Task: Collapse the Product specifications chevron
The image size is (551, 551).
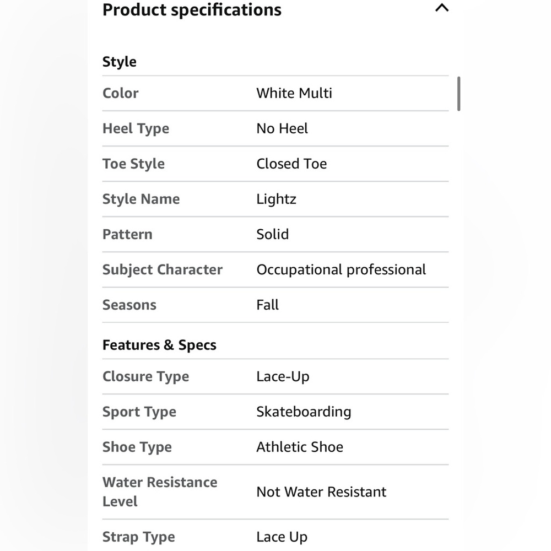Action: [442, 8]
